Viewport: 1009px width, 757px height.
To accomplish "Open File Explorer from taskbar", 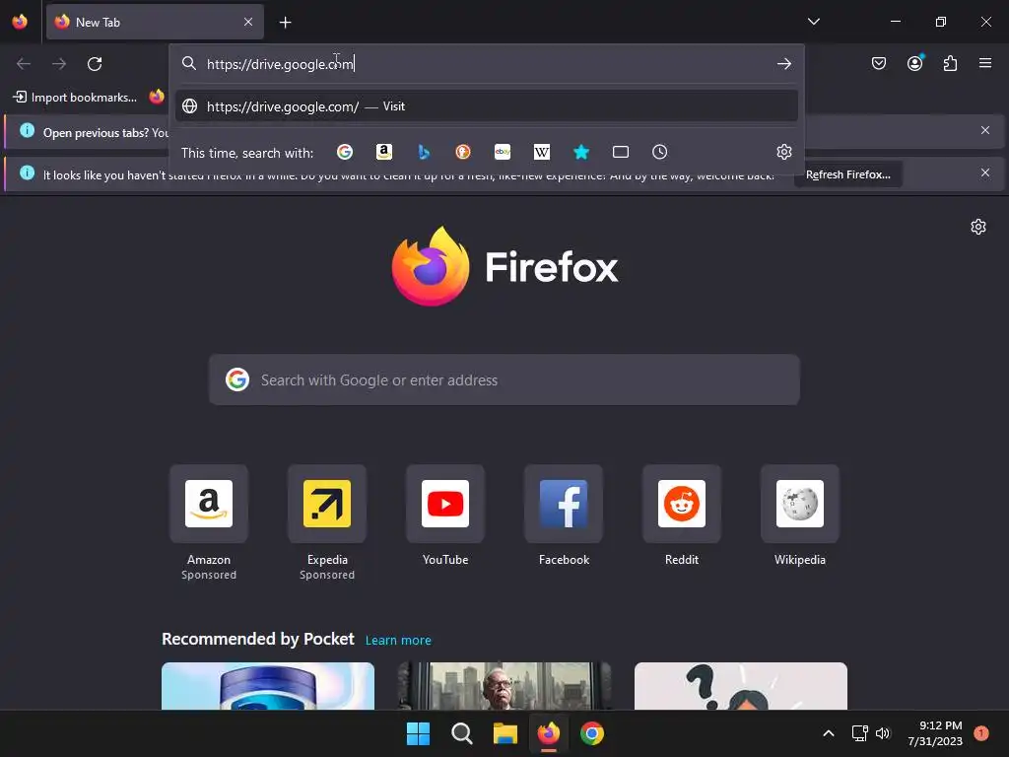I will [505, 733].
